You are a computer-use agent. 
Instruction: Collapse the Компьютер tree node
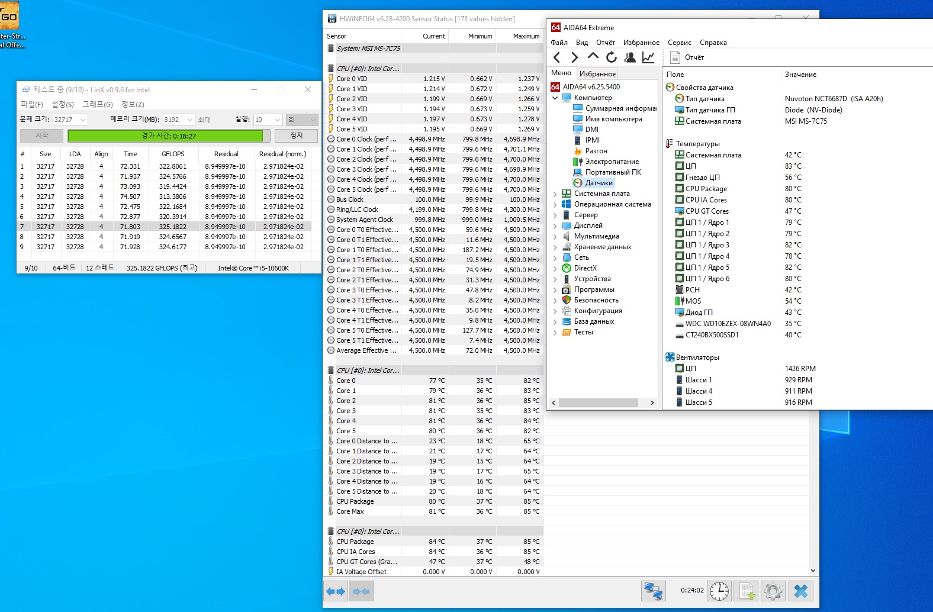(555, 98)
